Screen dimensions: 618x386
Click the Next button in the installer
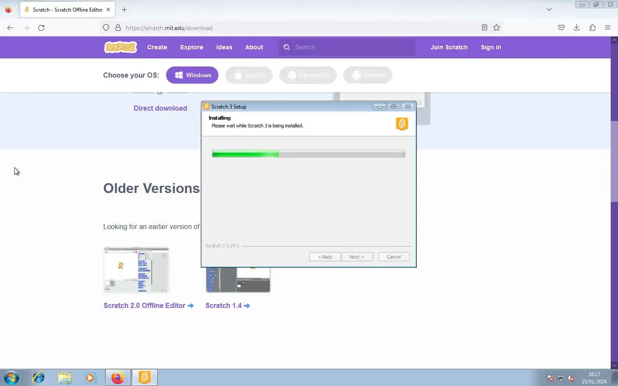click(x=357, y=257)
